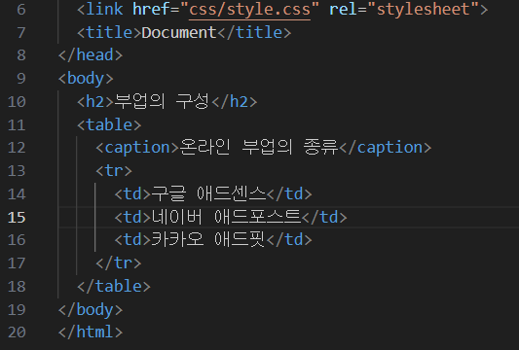Click the opening <tr> tag

[114, 171]
